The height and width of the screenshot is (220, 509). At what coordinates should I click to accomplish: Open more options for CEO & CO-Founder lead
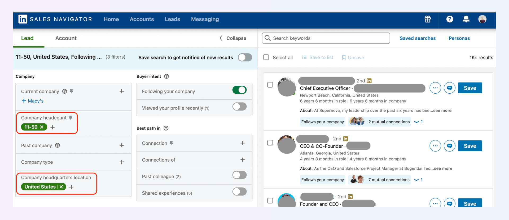point(435,146)
